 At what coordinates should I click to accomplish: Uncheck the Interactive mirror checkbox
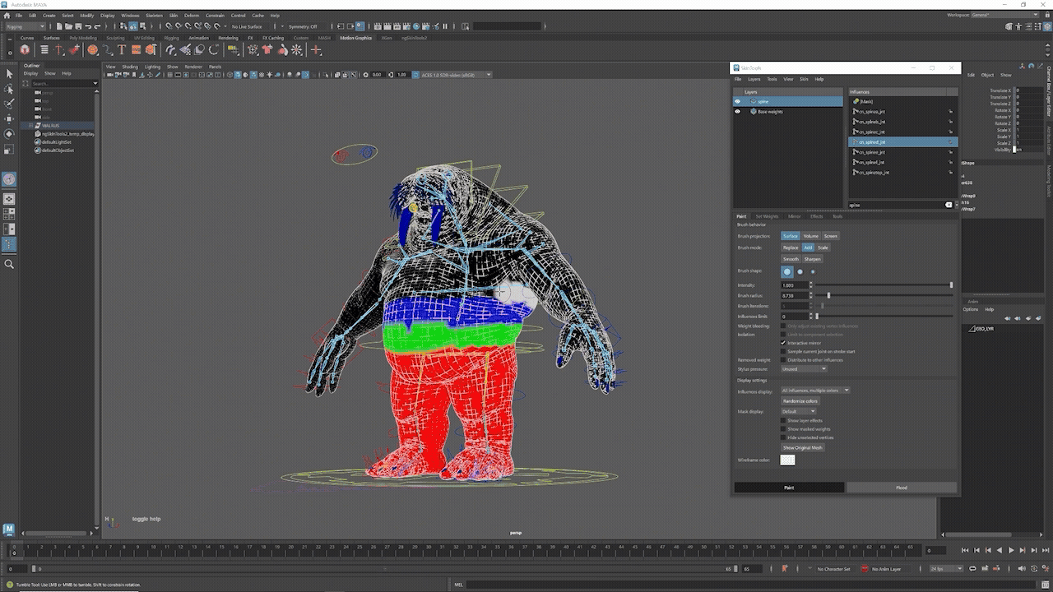pyautogui.click(x=783, y=343)
